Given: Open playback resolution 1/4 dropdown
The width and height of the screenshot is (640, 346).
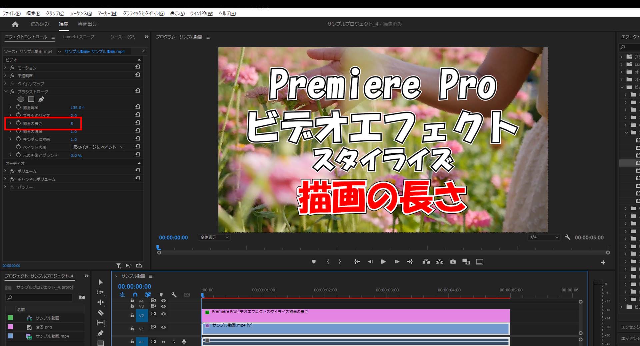Looking at the screenshot, I should pyautogui.click(x=544, y=237).
